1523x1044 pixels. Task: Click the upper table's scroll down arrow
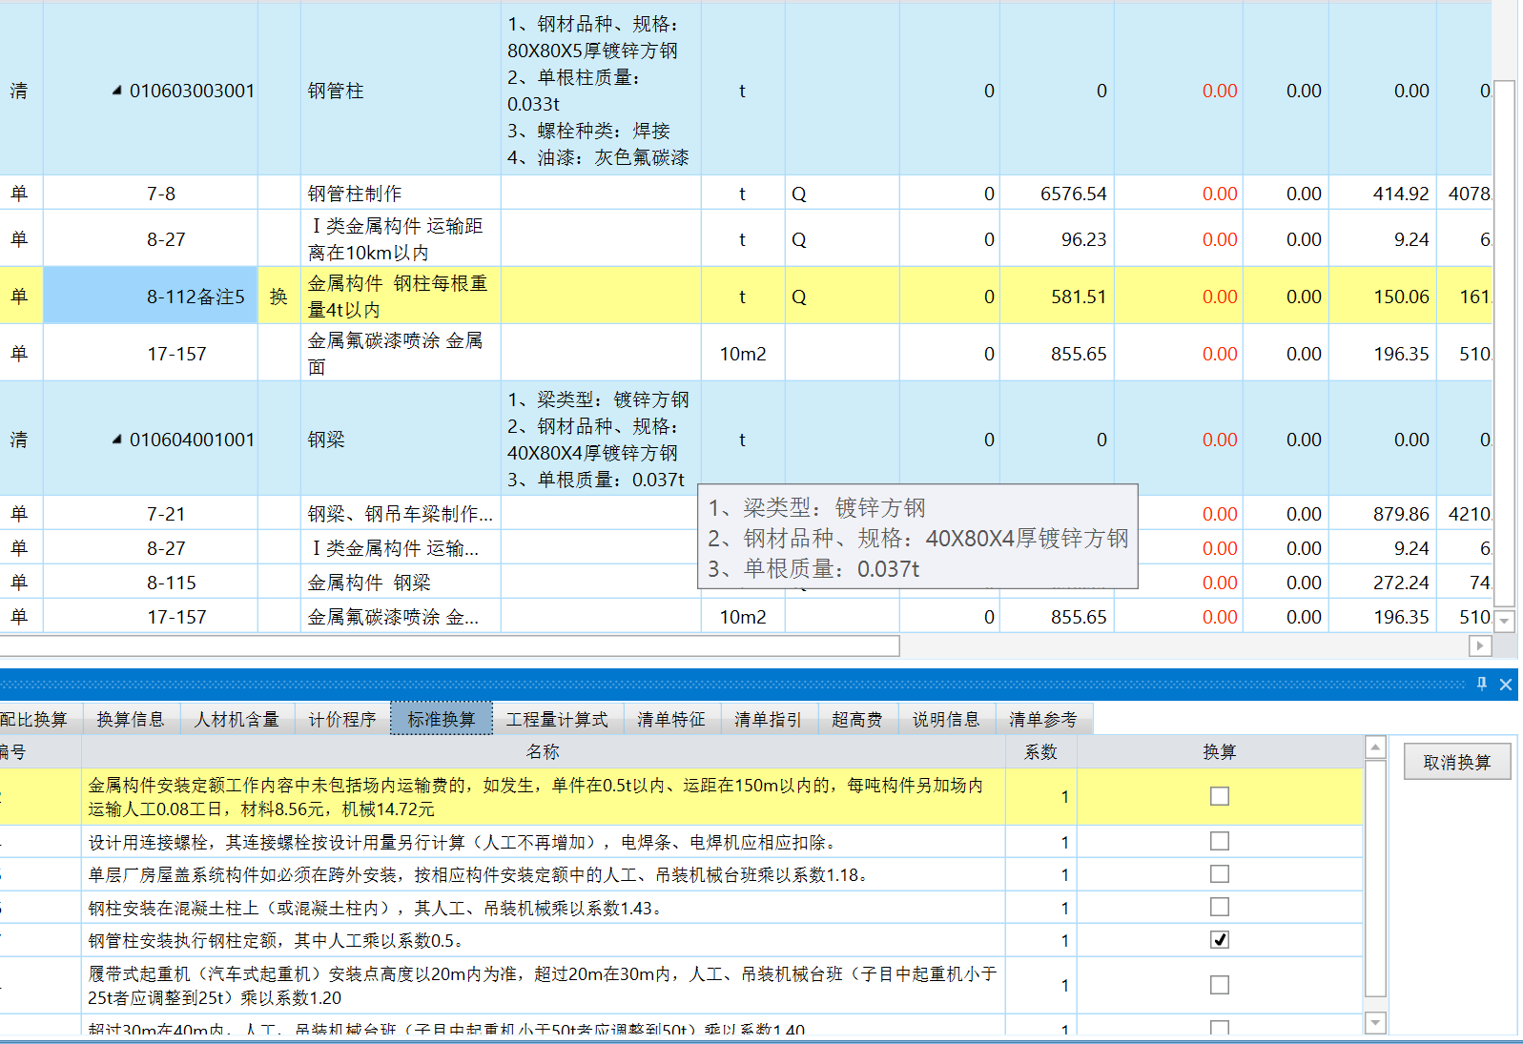click(1505, 621)
